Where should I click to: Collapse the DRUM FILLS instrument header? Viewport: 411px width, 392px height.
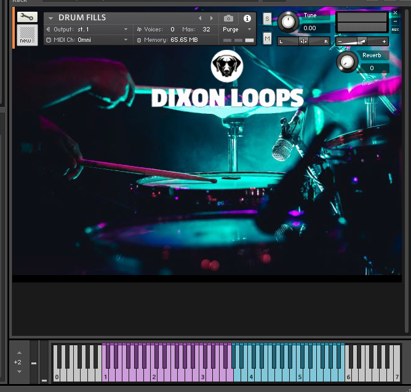51,18
